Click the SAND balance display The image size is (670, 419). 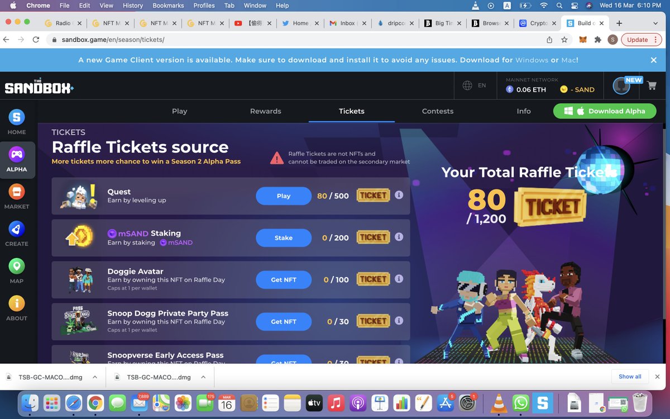pyautogui.click(x=578, y=89)
